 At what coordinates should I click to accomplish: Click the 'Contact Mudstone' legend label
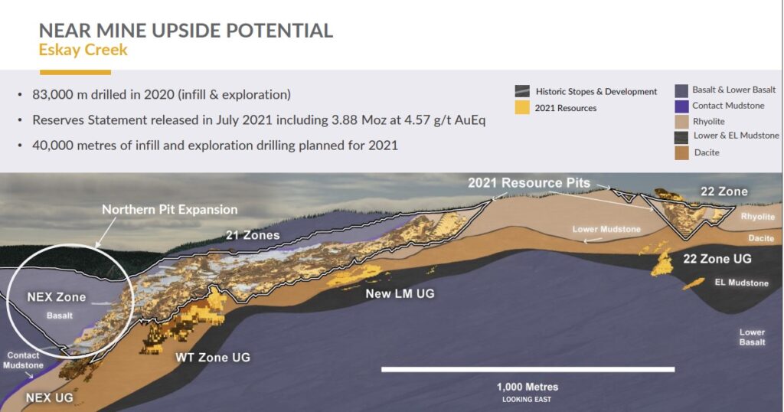point(728,106)
